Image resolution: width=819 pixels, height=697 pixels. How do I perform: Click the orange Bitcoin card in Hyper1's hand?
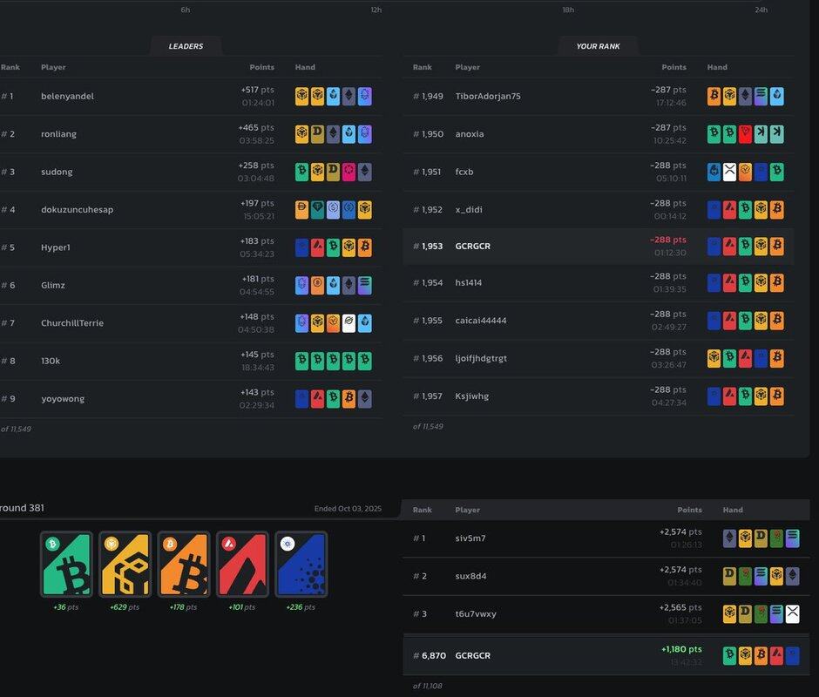tap(364, 247)
